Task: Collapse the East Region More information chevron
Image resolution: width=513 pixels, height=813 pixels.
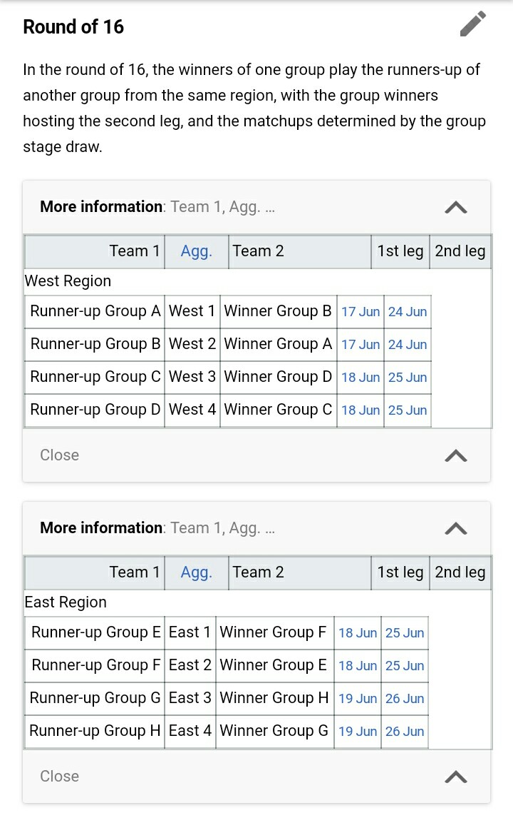Action: coord(455,528)
